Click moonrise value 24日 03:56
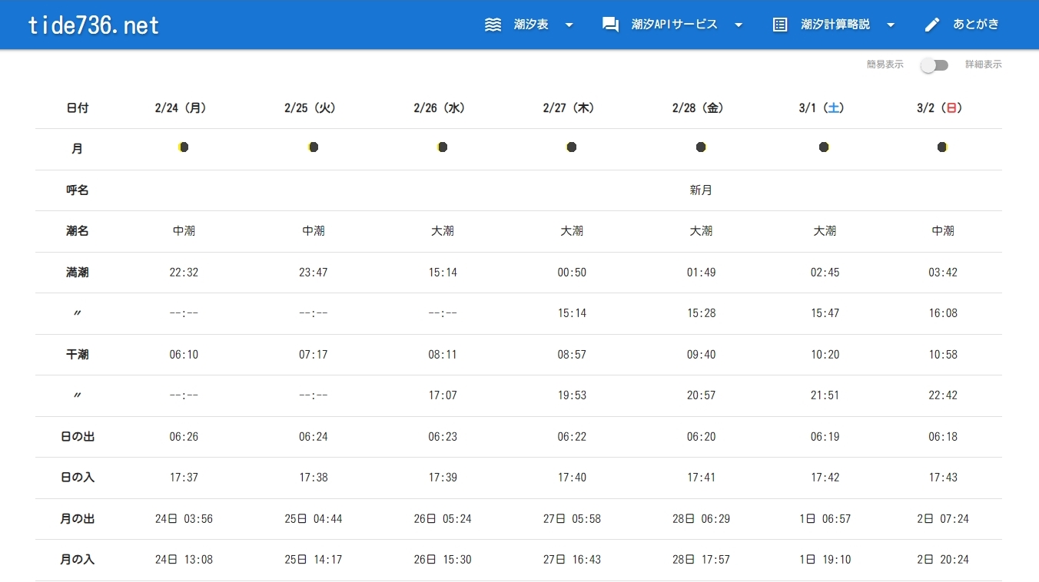 coord(184,519)
